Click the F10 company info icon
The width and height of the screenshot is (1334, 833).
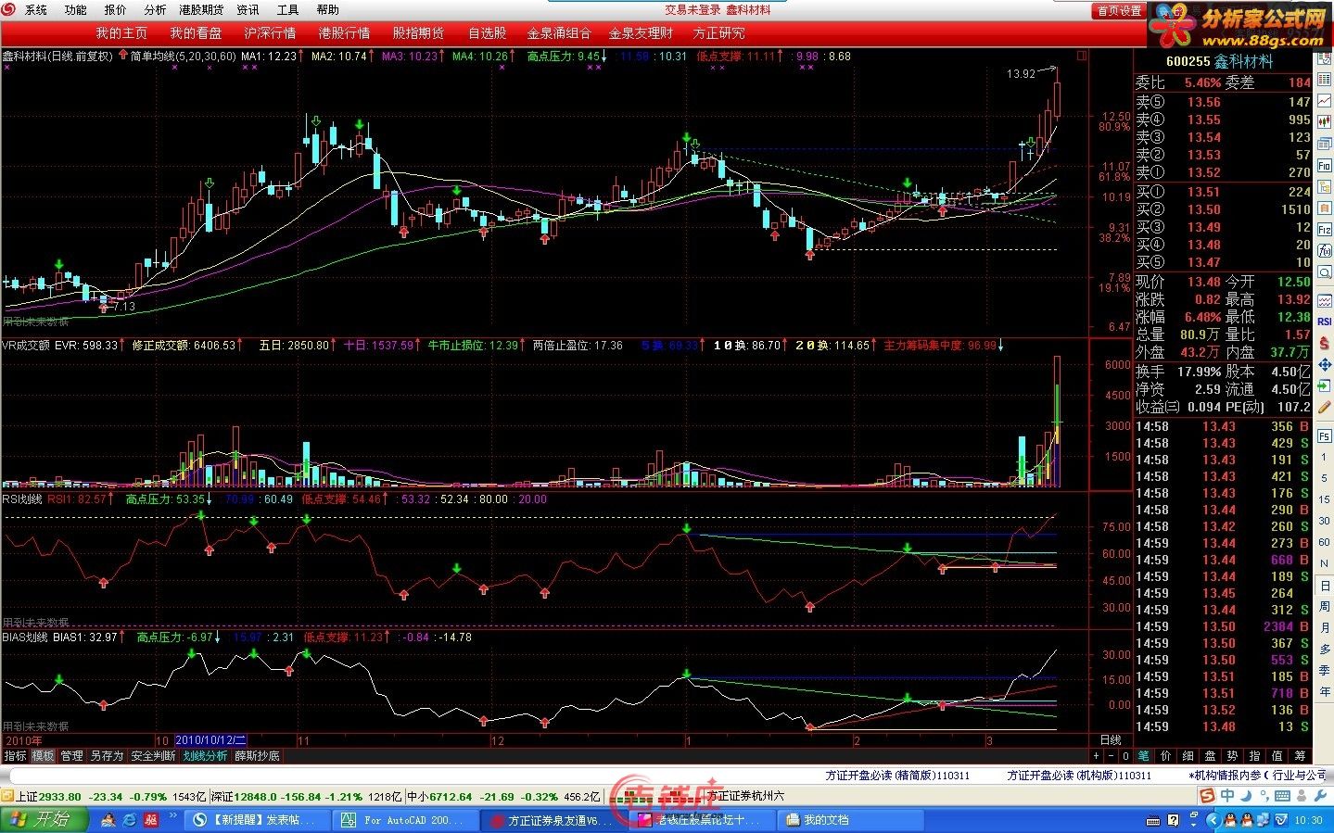click(x=1324, y=165)
